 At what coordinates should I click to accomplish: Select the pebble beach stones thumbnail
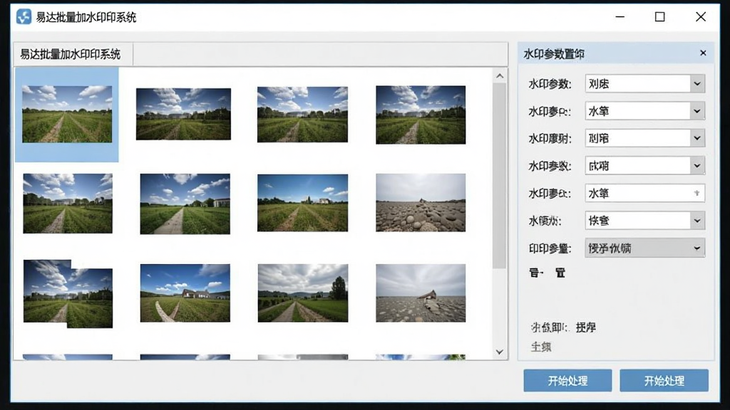[421, 202]
